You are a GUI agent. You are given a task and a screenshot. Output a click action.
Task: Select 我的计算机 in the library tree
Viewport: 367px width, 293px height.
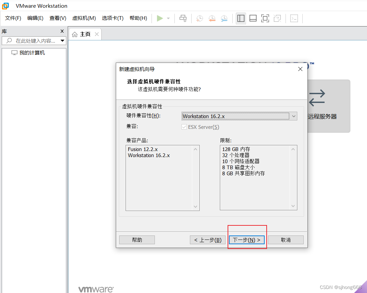tap(32, 53)
